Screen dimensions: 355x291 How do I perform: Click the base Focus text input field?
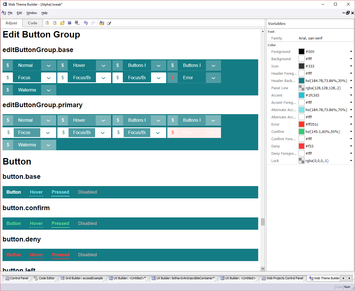tap(27, 78)
